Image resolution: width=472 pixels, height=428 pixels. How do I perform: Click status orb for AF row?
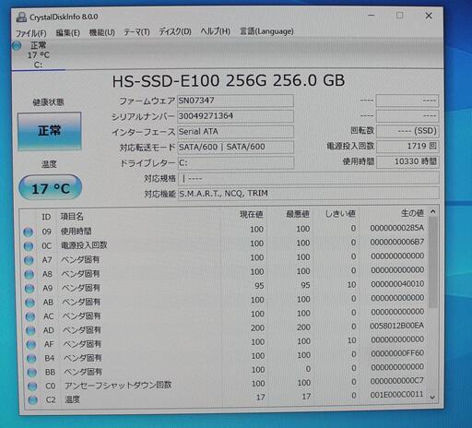[x=31, y=344]
